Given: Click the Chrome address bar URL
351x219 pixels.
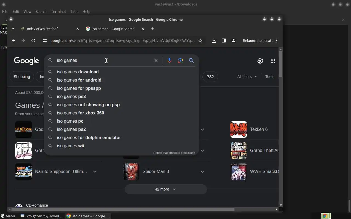Looking at the screenshot, I should [x=122, y=41].
